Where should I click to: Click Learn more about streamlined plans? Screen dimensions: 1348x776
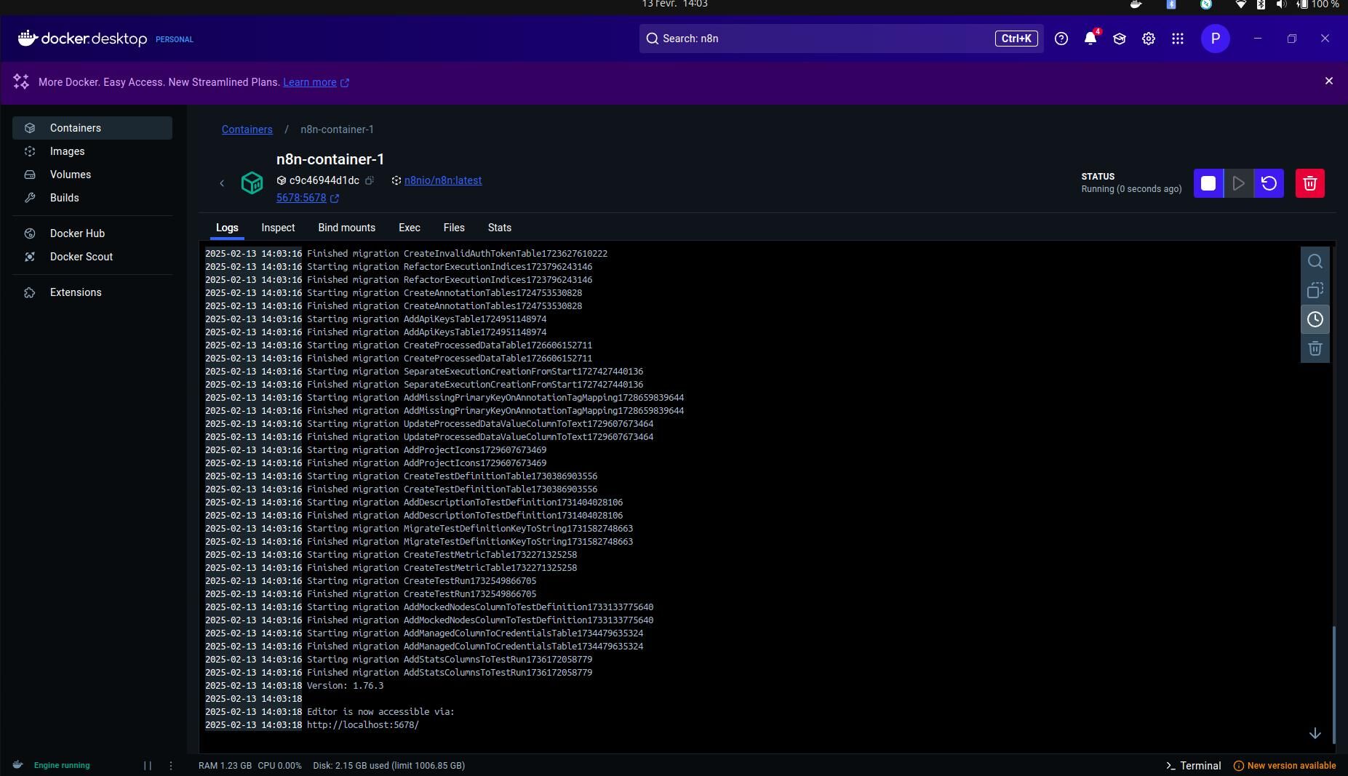tap(310, 82)
